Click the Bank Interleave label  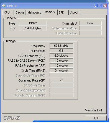(66, 33)
